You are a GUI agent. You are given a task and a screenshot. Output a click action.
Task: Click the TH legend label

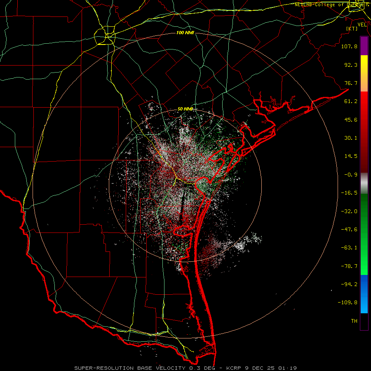coord(354,321)
